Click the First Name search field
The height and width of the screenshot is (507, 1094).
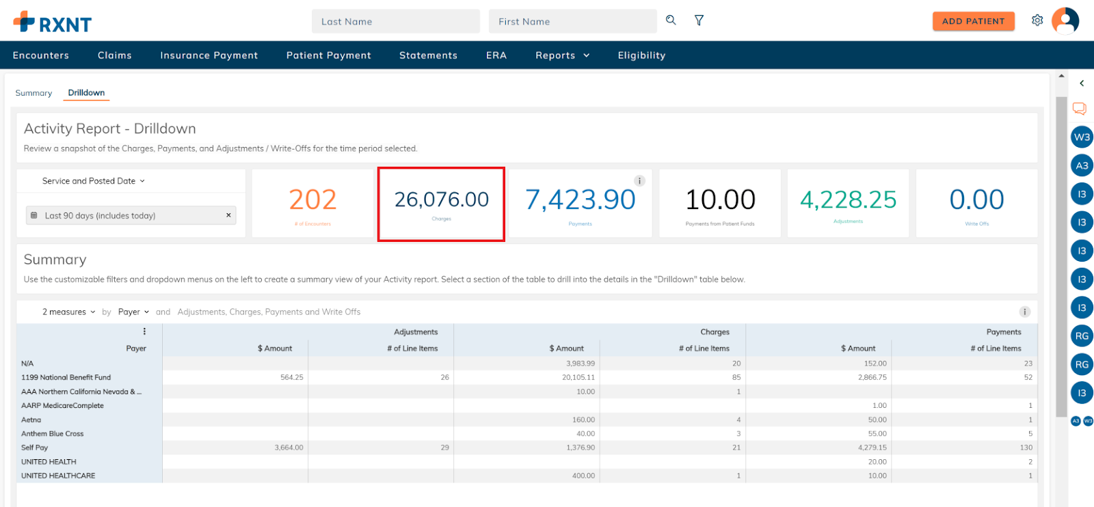click(x=573, y=21)
